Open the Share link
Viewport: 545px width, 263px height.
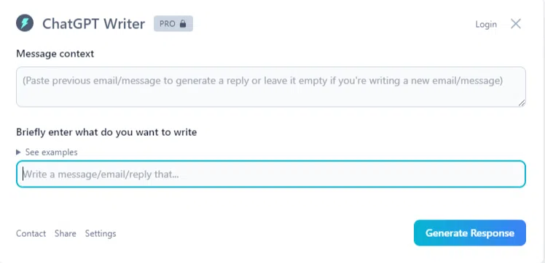pos(66,233)
